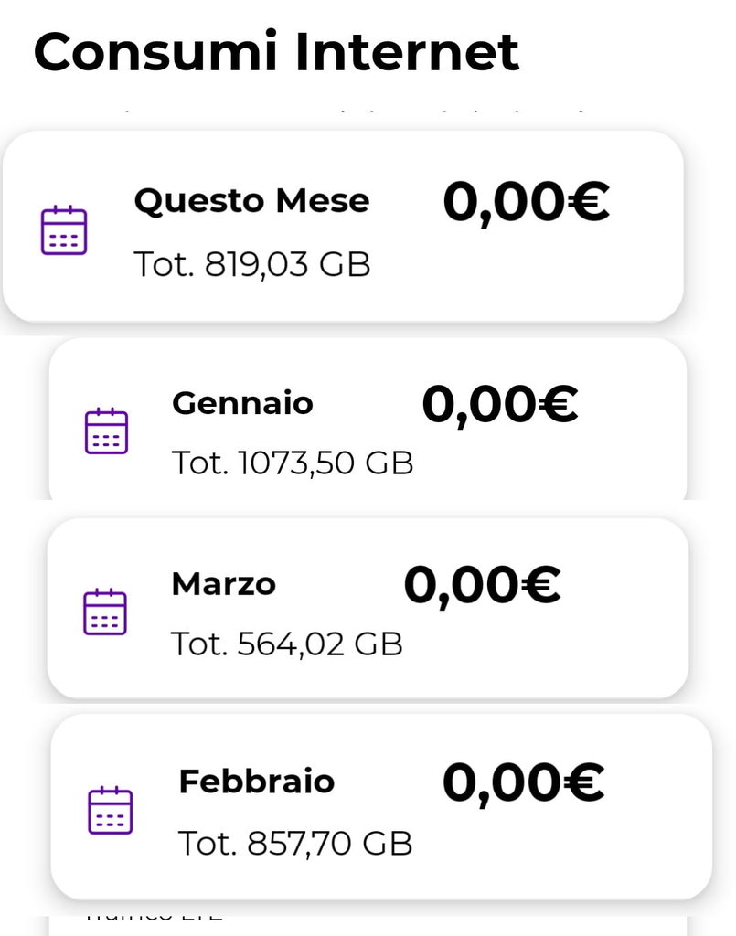The image size is (736, 936).
Task: Click the Consumi Internet page title
Action: click(276, 52)
